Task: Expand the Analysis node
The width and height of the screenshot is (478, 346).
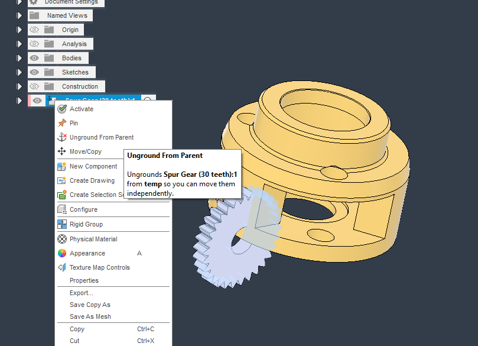Action: pos(19,44)
